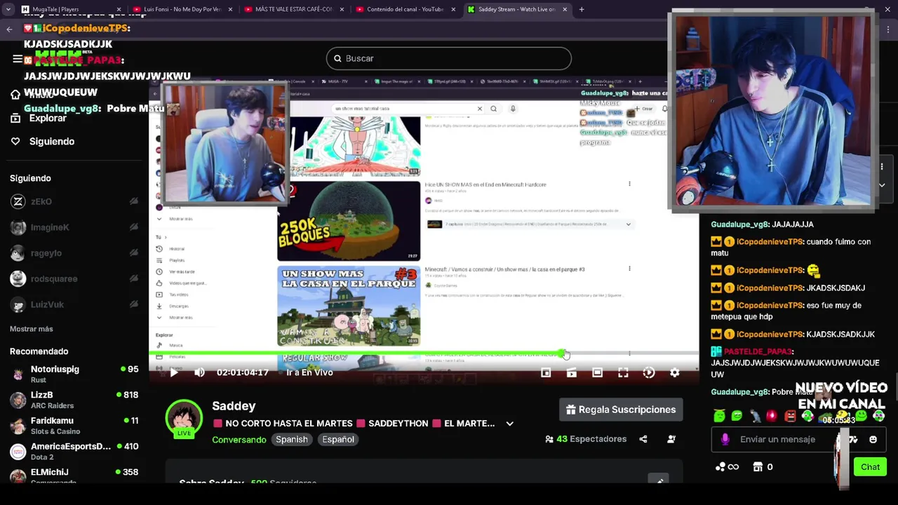Open the emoji picker smiley in chat
The image size is (898, 505).
tap(873, 439)
